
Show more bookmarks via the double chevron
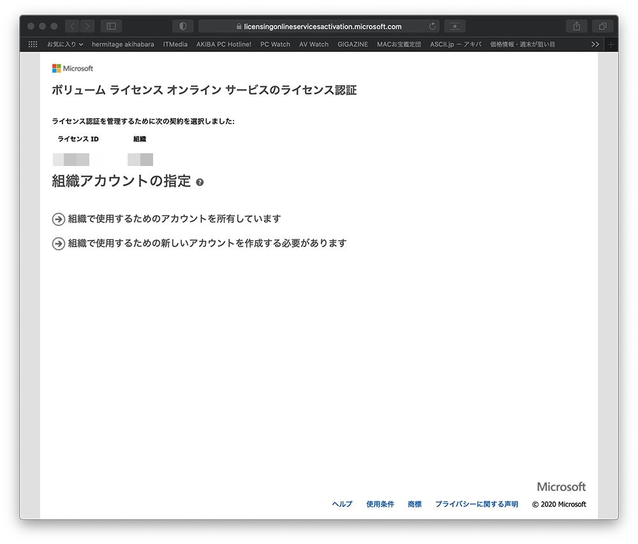595,44
